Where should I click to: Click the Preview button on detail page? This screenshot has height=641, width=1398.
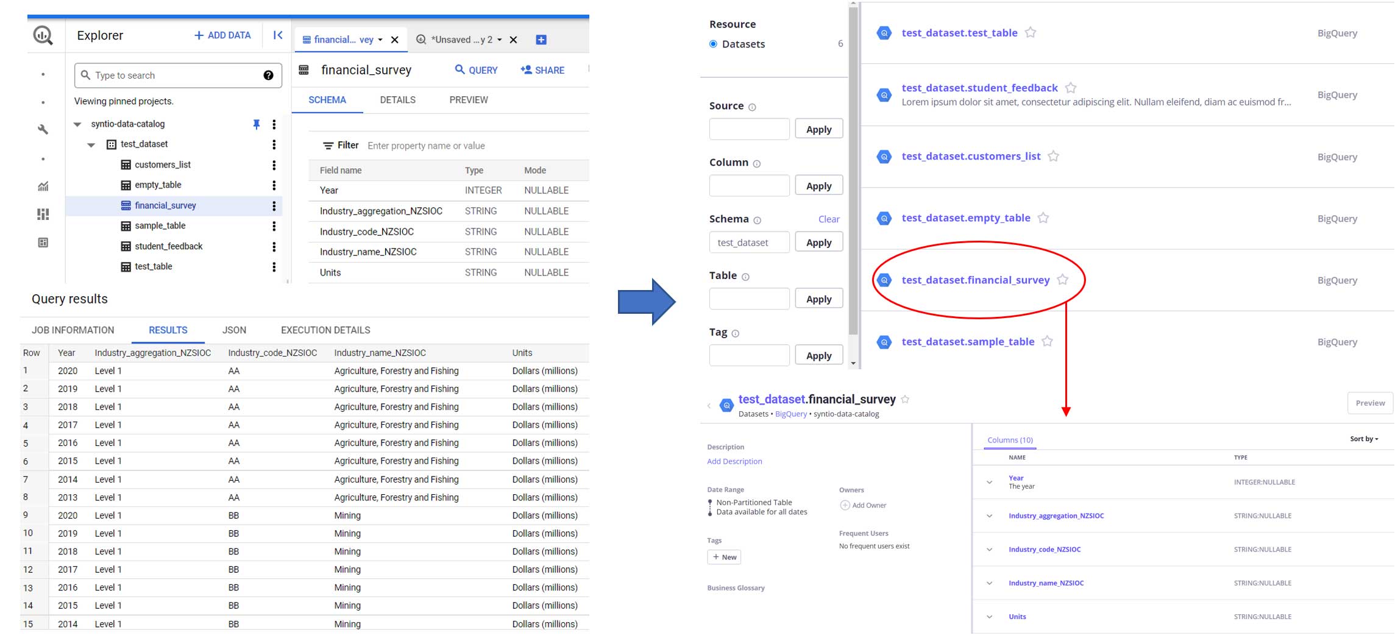[x=1370, y=403]
